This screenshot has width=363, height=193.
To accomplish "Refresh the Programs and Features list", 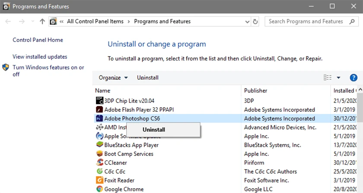I will click(x=255, y=22).
